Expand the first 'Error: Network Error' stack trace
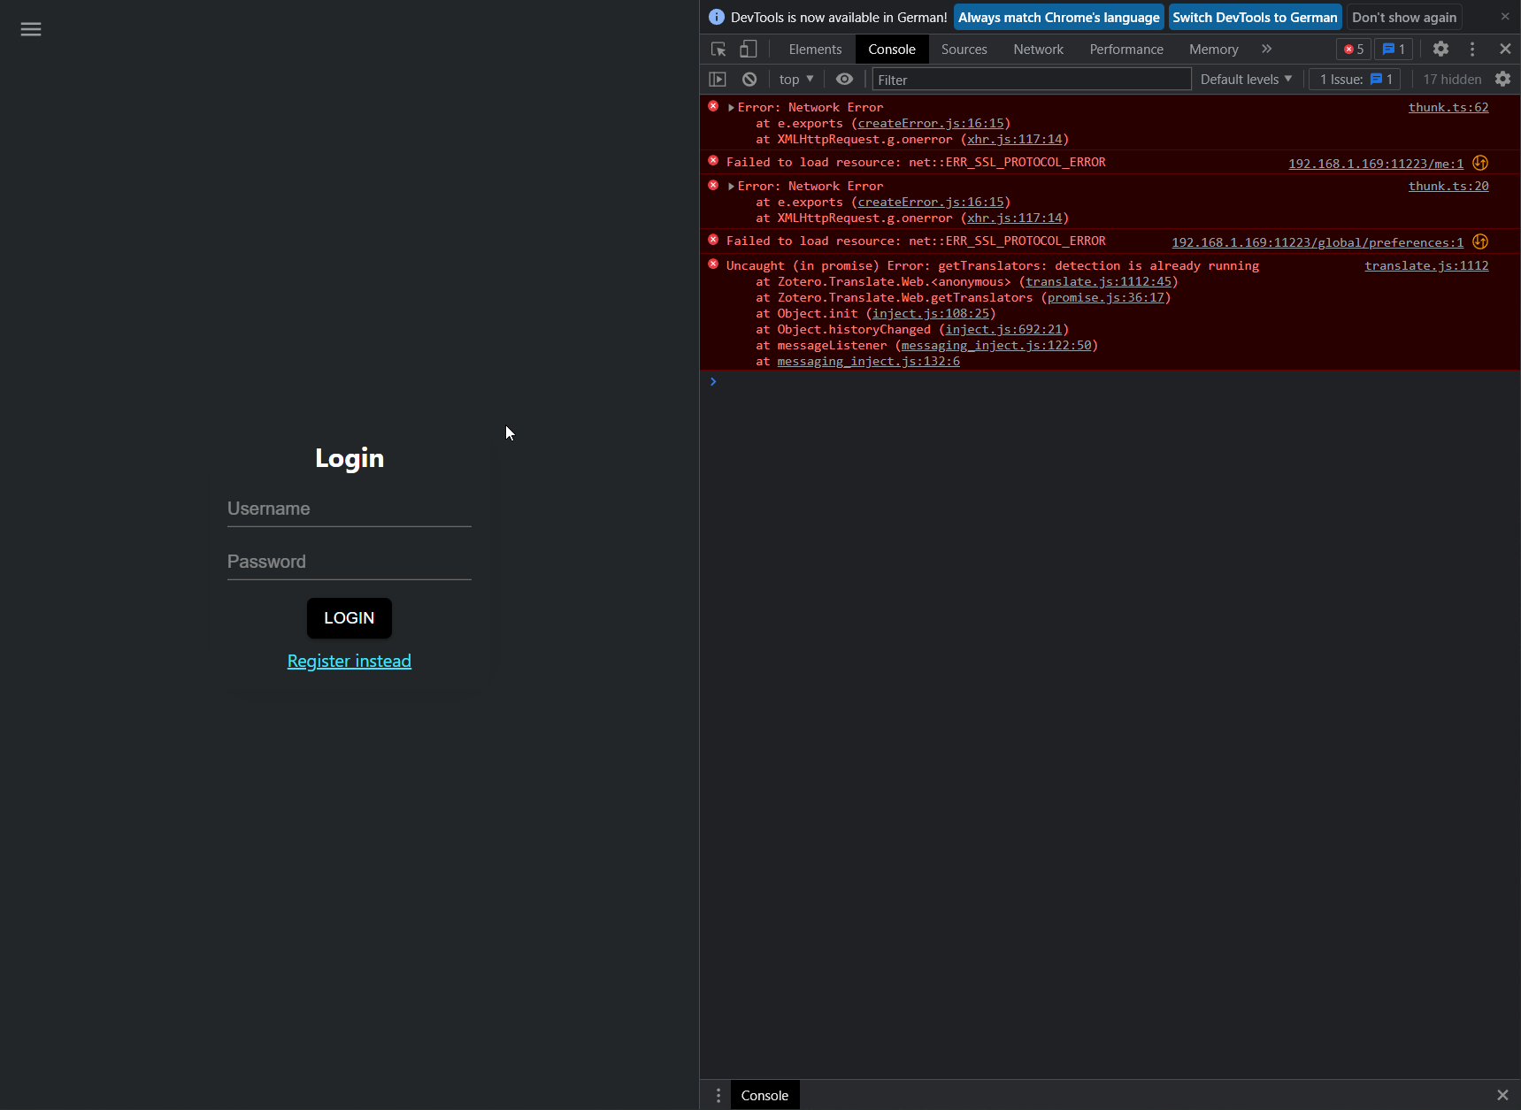1521x1110 pixels. 731,106
